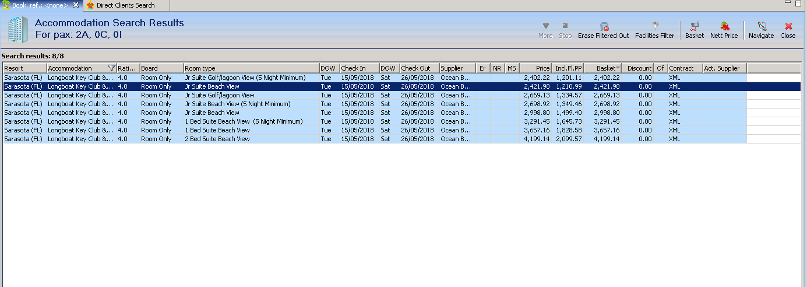This screenshot has width=807, height=287.
Task: Click Incl.Fl.PP value 1,828.58
Action: point(569,130)
